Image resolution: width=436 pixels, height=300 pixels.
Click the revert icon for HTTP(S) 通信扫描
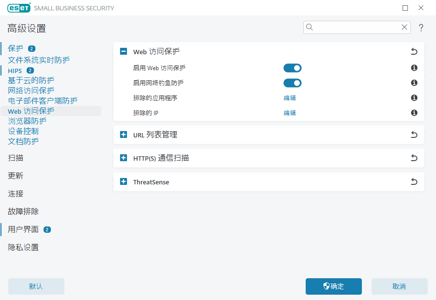pyautogui.click(x=414, y=158)
